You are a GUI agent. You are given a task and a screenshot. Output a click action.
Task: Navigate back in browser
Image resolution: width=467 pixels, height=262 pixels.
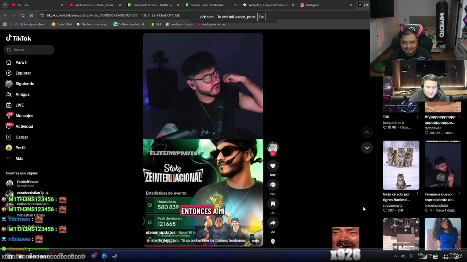[x=5, y=15]
